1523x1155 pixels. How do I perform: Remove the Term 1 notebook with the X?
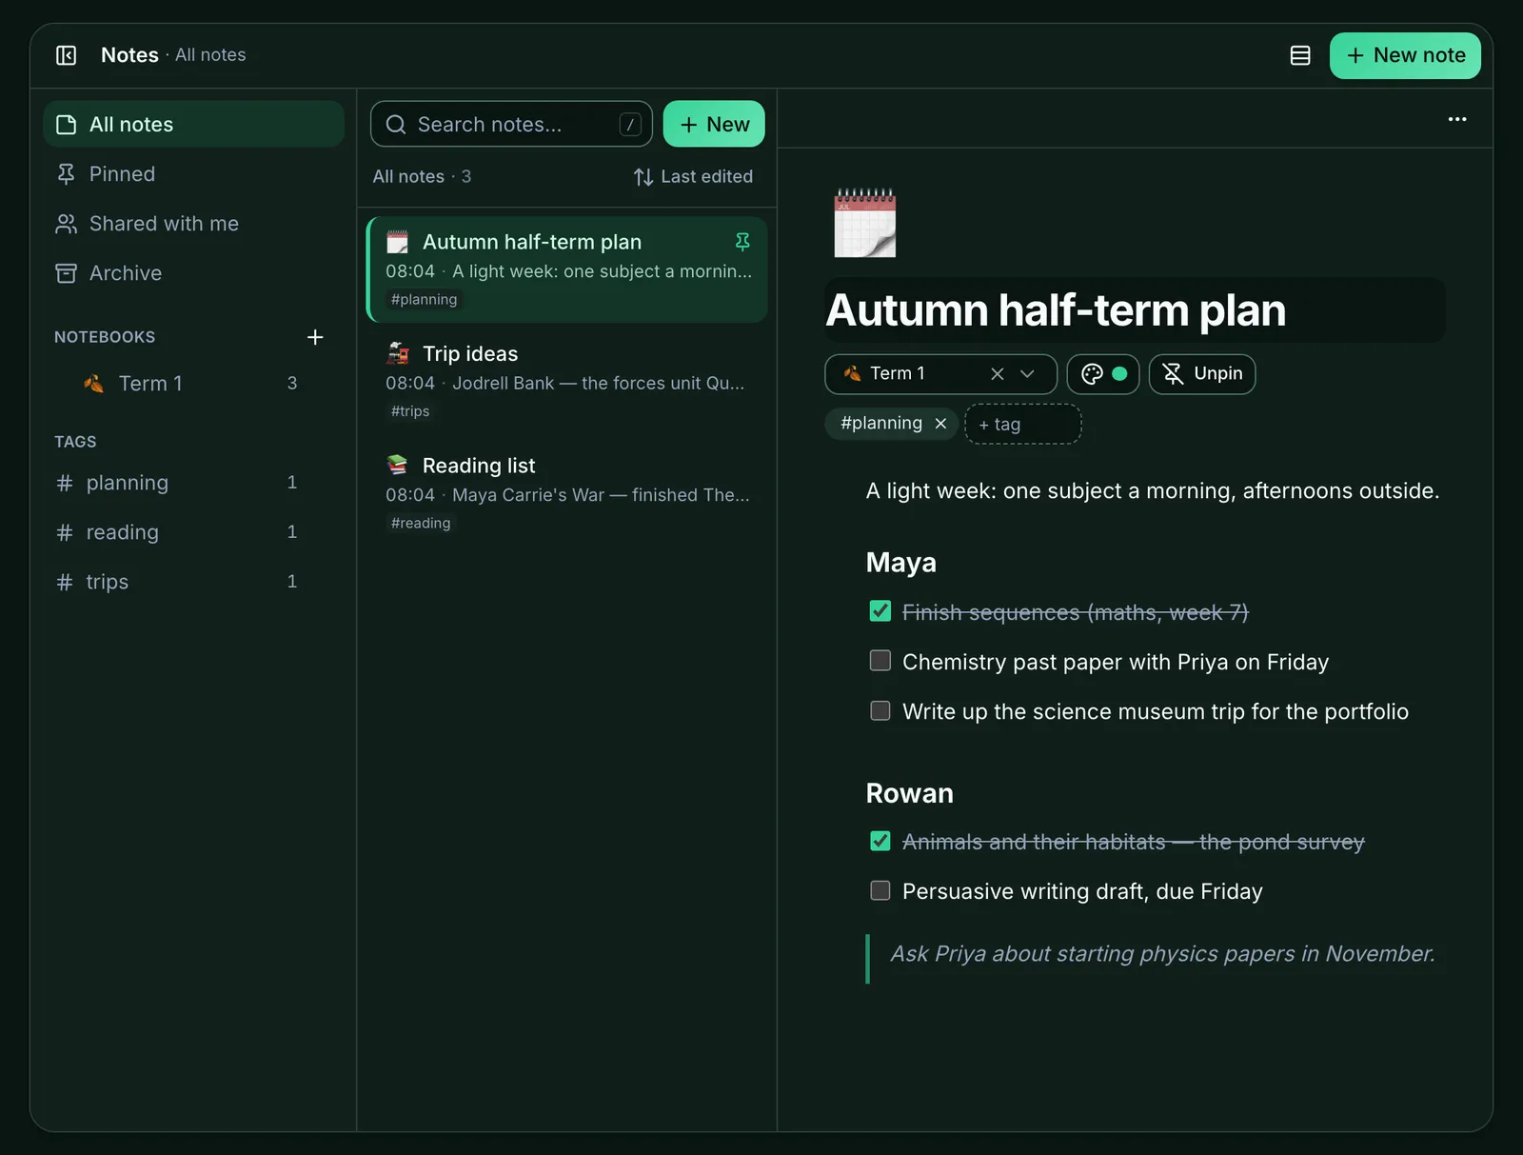click(997, 374)
